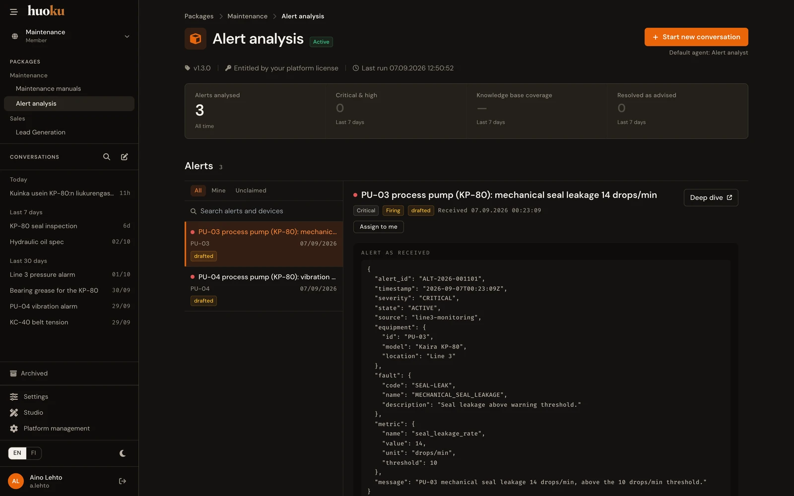Select Alert analysis in sidebar

coord(69,104)
